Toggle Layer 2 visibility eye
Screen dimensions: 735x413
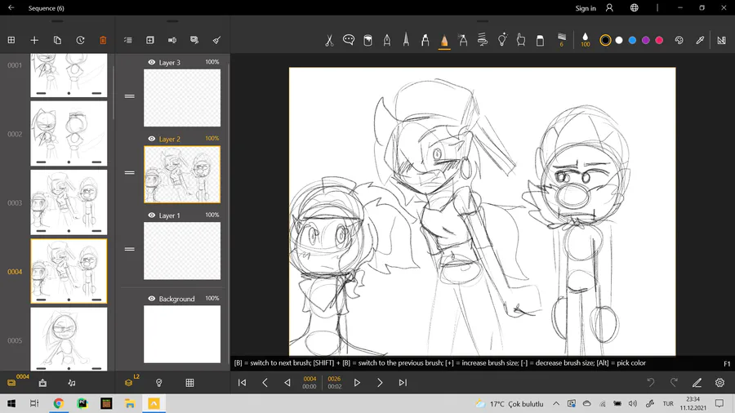(151, 139)
